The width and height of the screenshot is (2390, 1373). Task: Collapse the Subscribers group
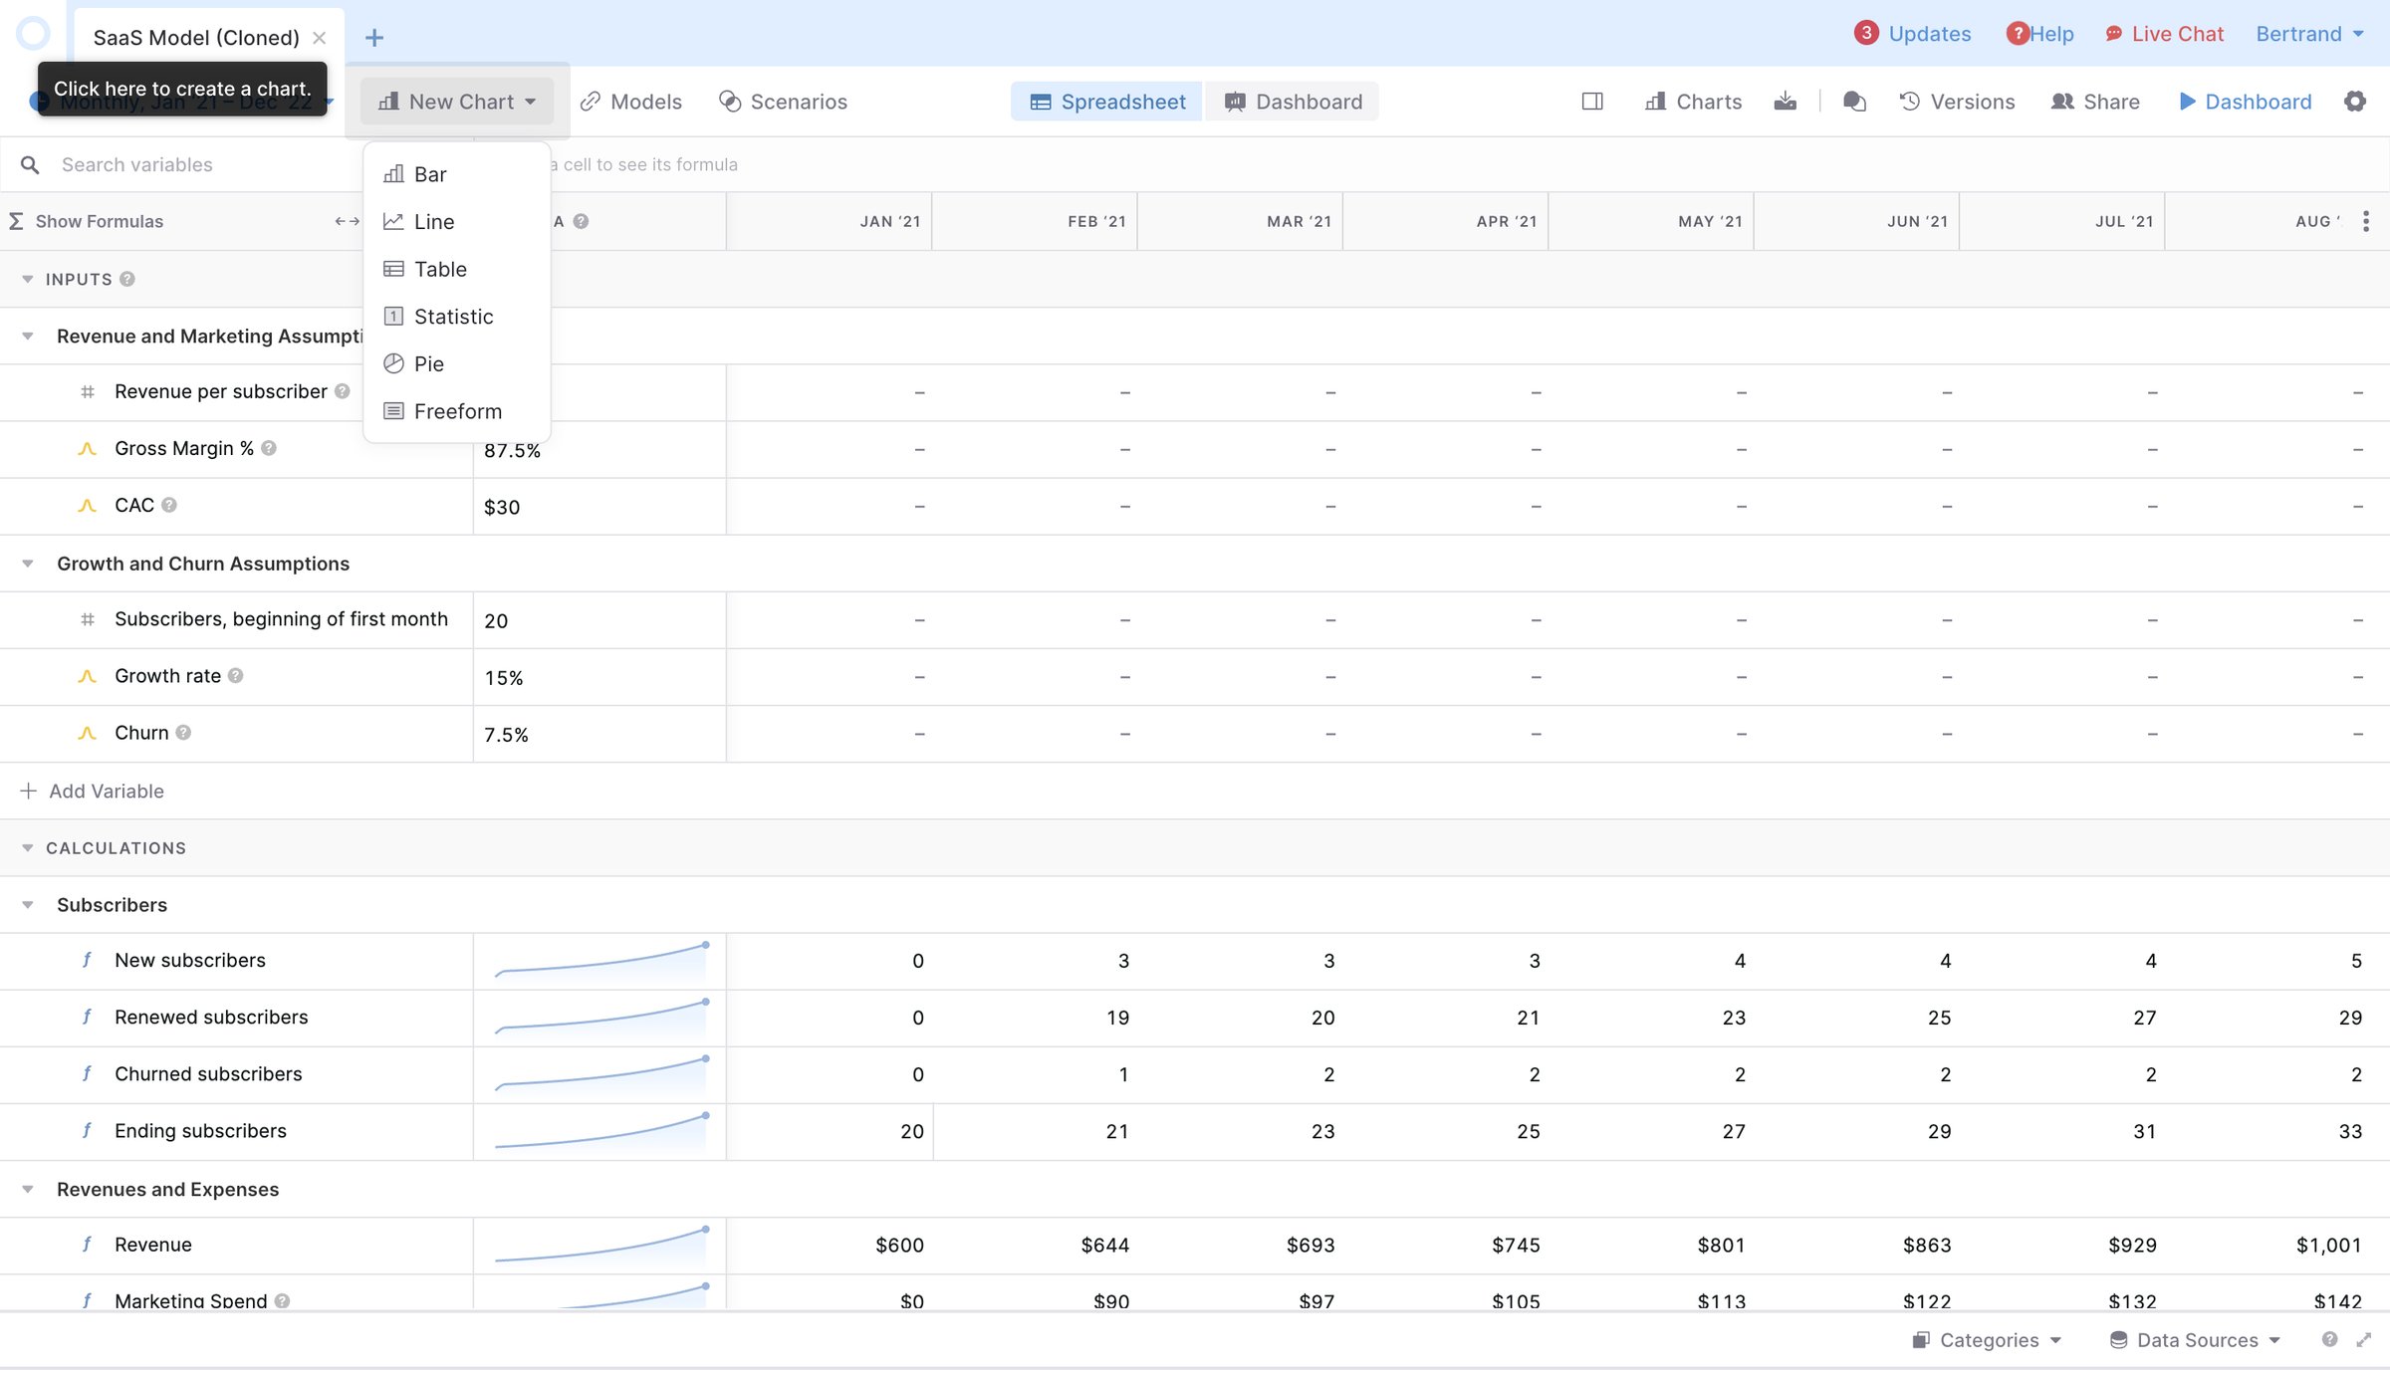[28, 905]
